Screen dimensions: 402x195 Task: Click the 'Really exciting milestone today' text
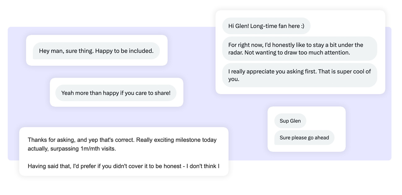[x=176, y=140]
